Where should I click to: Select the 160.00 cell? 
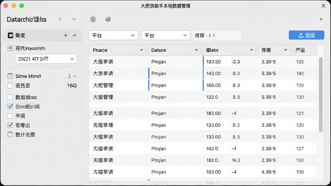tap(217, 85)
